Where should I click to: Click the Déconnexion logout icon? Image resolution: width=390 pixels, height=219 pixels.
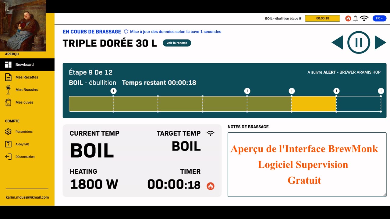point(8,157)
